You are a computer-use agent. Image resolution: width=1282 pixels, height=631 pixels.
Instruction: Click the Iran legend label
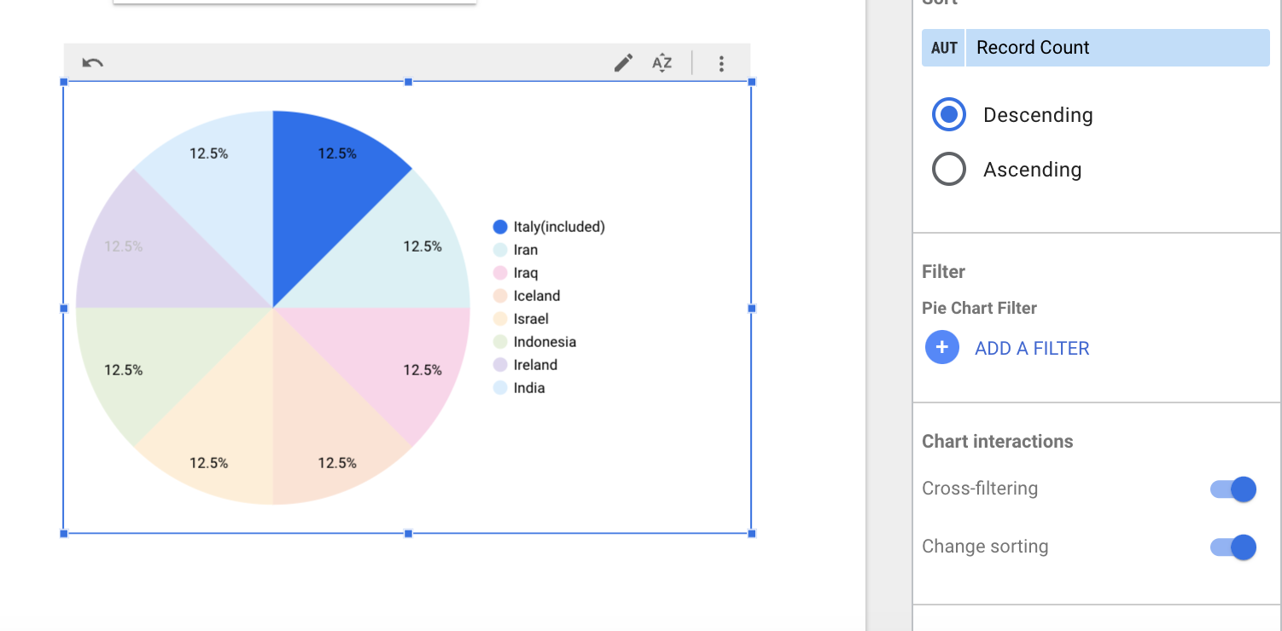[x=526, y=250]
